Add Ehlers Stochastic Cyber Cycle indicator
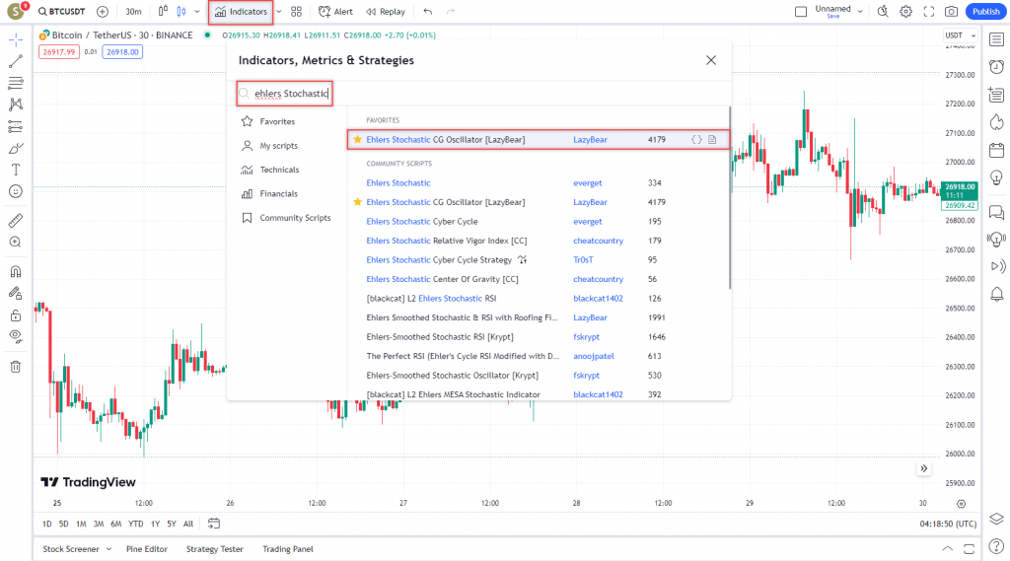Screen dimensions: 1010x561 422,221
